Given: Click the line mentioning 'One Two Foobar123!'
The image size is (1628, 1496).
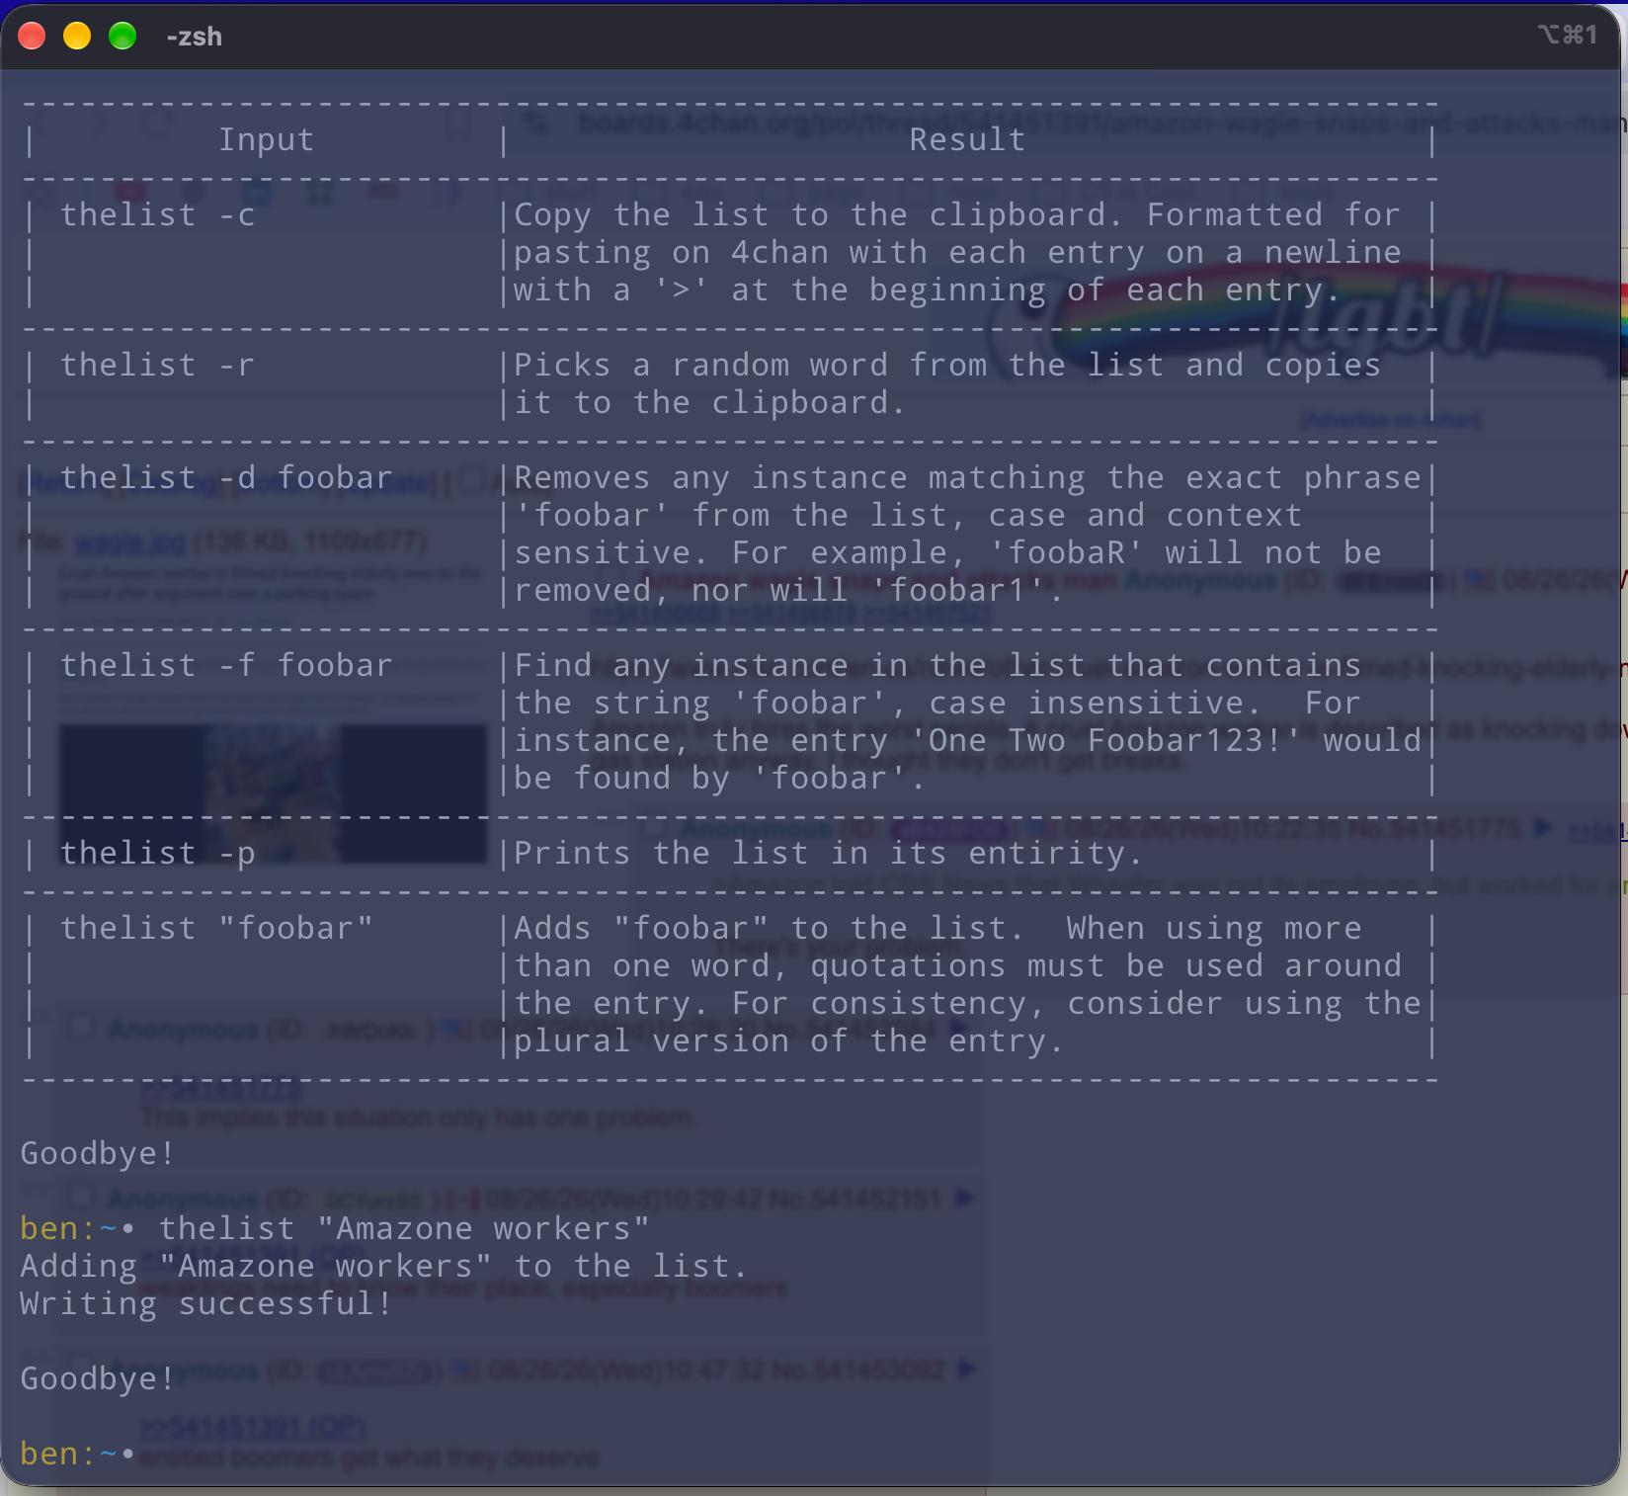Looking at the screenshot, I should (x=967, y=741).
